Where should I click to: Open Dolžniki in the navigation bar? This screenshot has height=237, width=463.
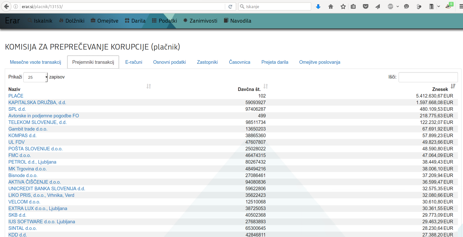(x=72, y=21)
